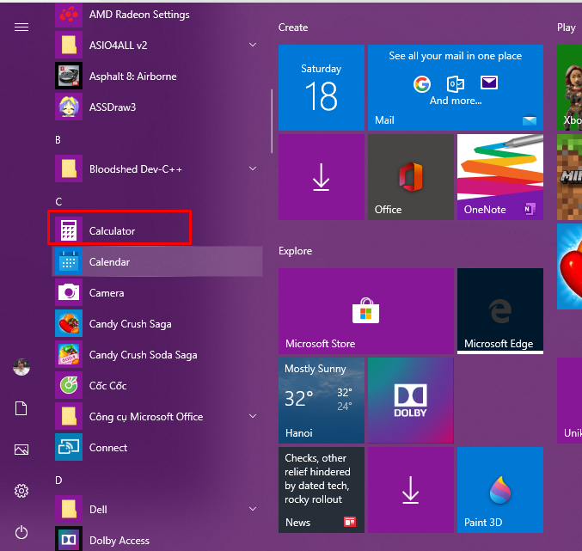The height and width of the screenshot is (551, 582).
Task: Open the Dolby tile
Action: coord(411,401)
